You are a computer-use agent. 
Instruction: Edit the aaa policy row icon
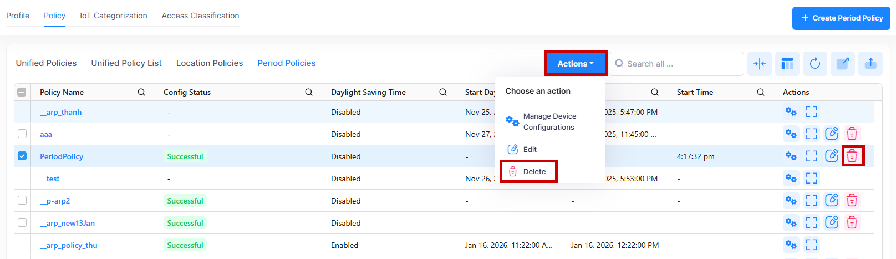[x=831, y=134]
